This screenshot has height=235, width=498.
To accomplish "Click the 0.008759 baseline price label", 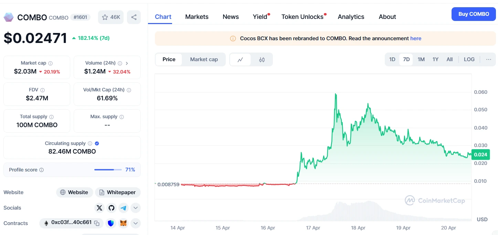I will click(x=169, y=184).
